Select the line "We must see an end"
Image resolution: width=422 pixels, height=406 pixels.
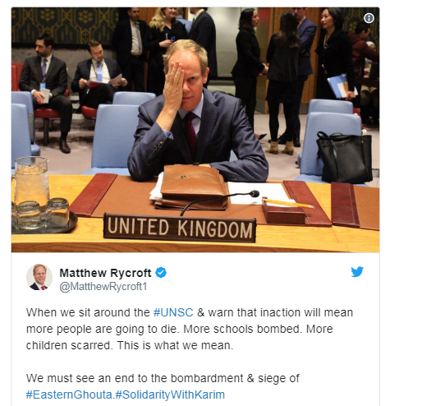tap(163, 378)
